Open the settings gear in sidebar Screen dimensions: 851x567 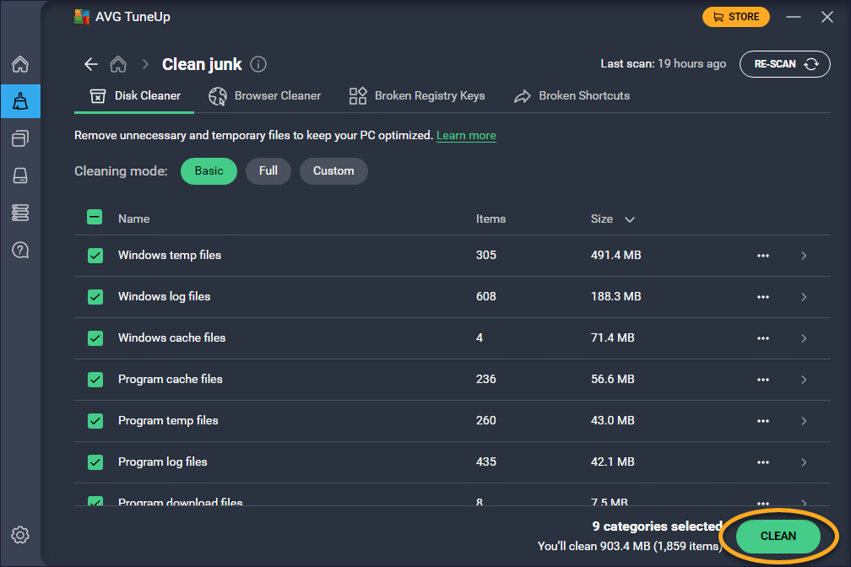[20, 535]
